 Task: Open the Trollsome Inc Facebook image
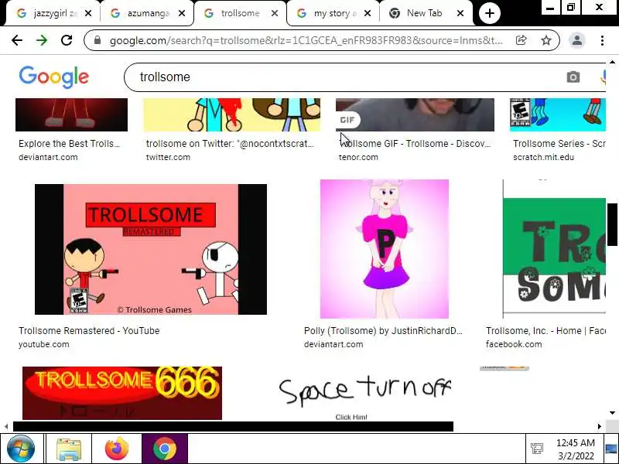[554, 249]
